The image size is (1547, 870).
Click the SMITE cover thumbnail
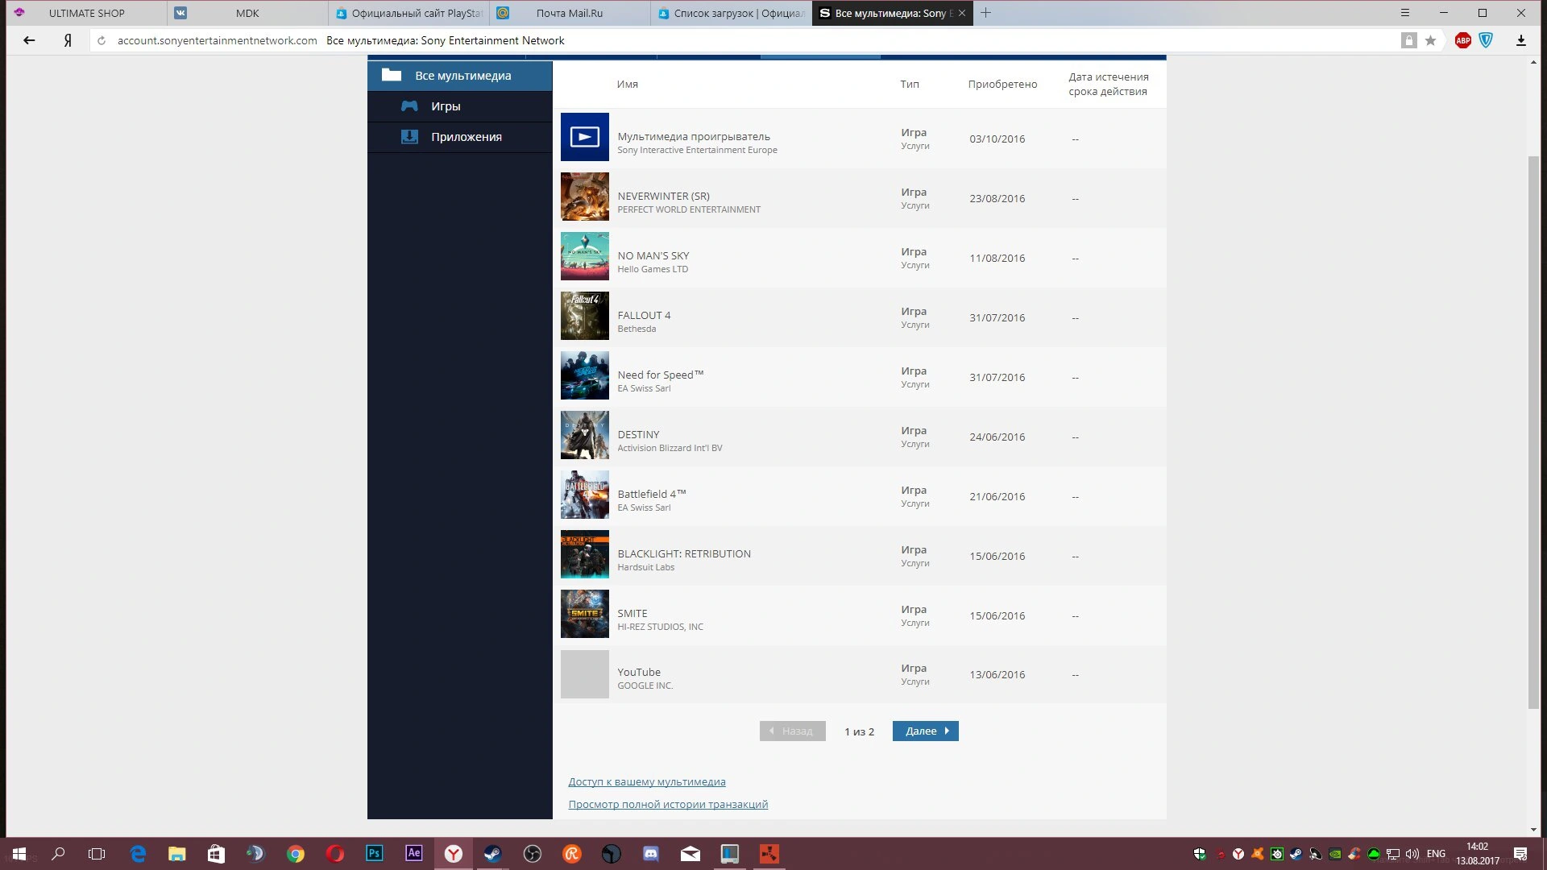tap(585, 614)
